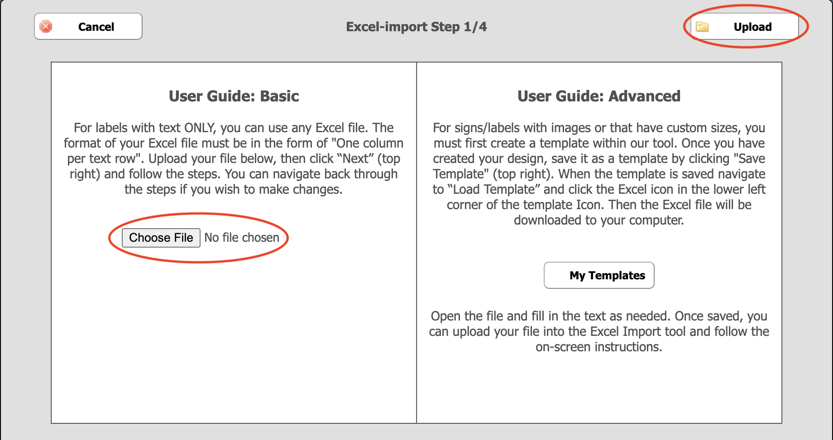
Task: Click the "Excel-import Step 1/4" title
Action: (416, 27)
